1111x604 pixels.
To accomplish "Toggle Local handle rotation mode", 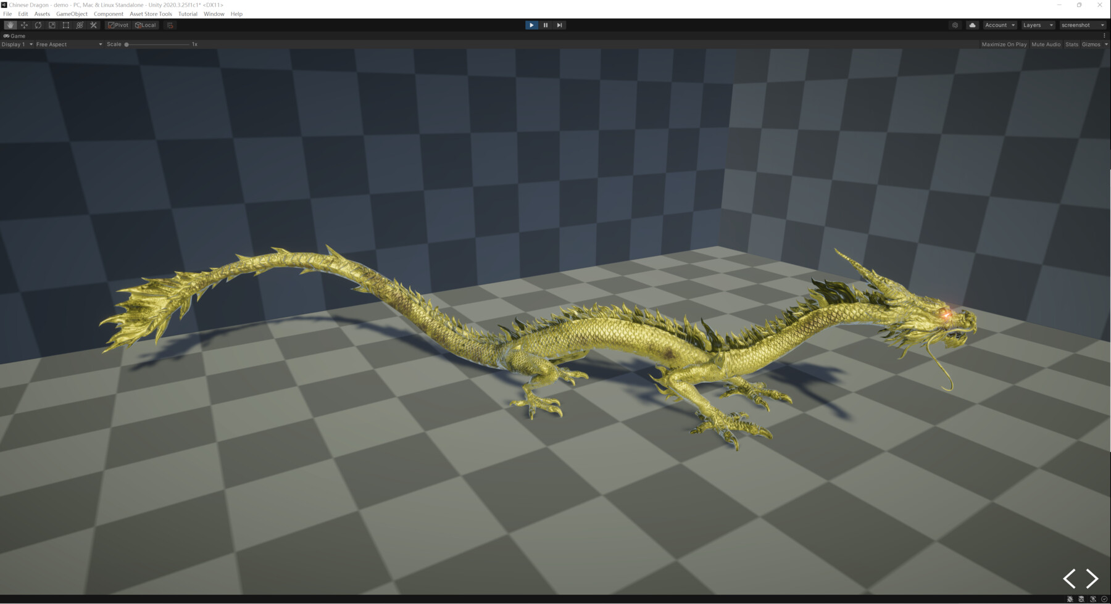I will tap(146, 25).
